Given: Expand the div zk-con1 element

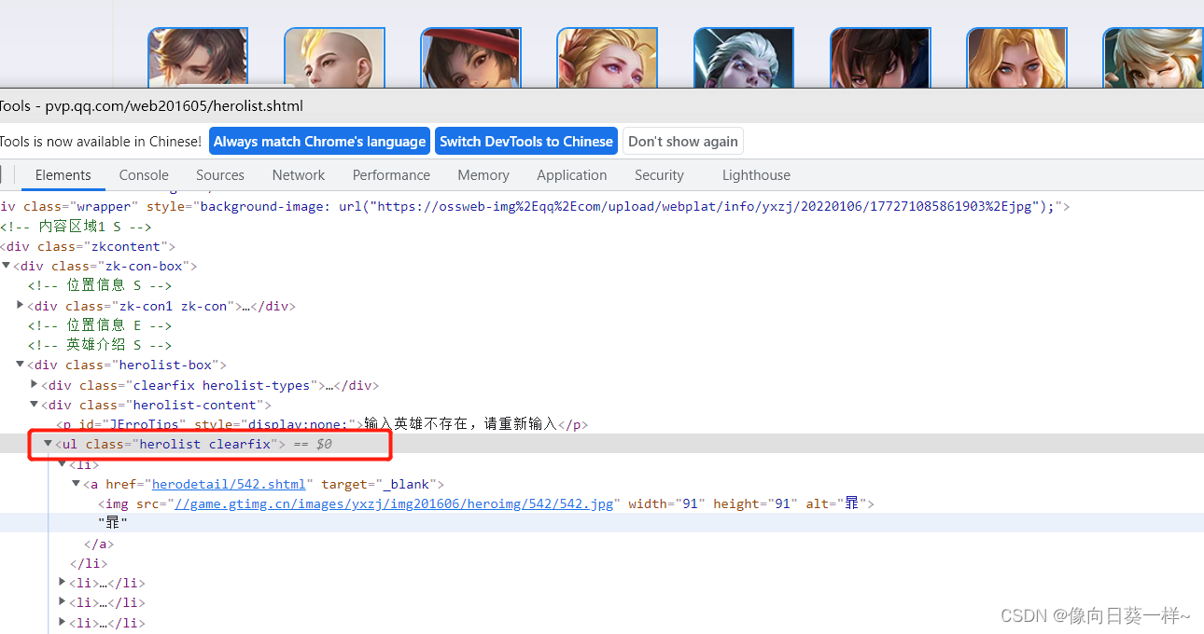Looking at the screenshot, I should [x=20, y=305].
